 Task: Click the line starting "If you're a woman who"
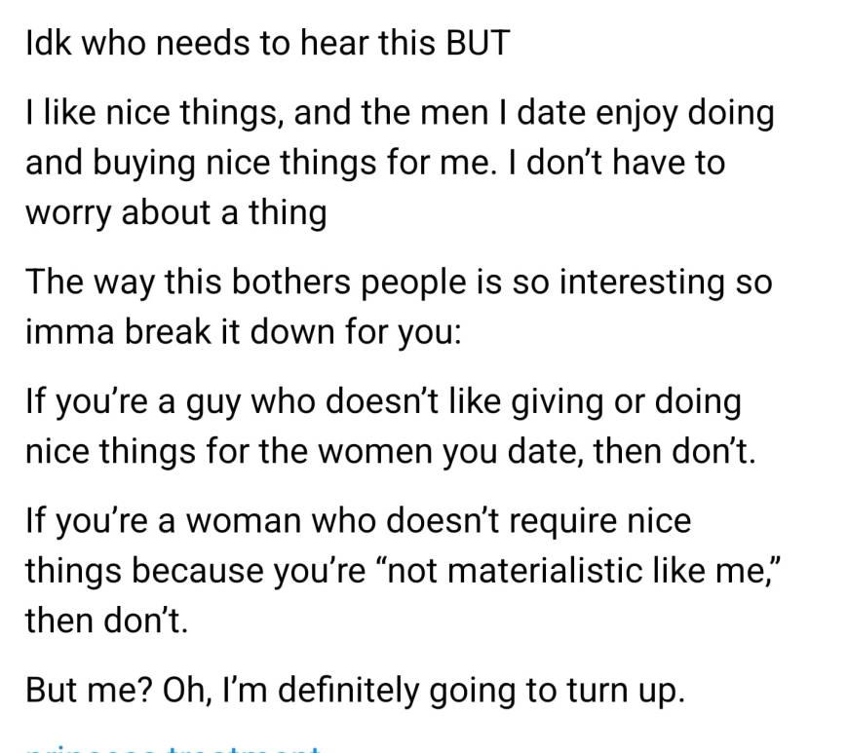tap(358, 521)
